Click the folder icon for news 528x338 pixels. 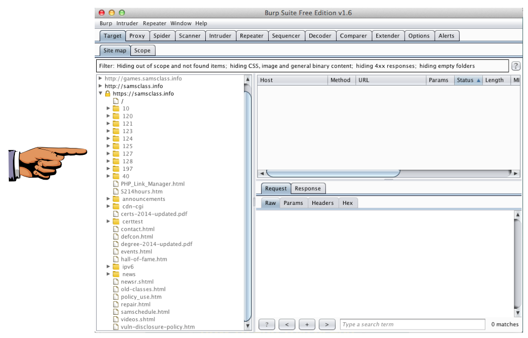pyautogui.click(x=116, y=274)
